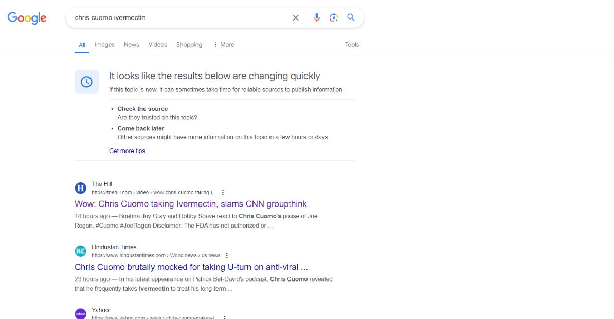
Task: Click the Hindustan Times favicon
Action: [80, 251]
